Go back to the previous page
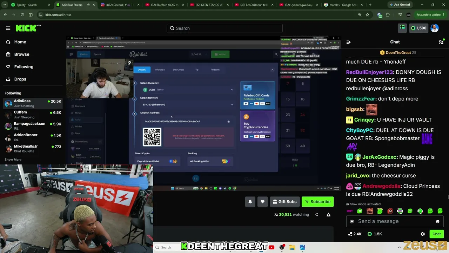The image size is (449, 253). point(5,15)
